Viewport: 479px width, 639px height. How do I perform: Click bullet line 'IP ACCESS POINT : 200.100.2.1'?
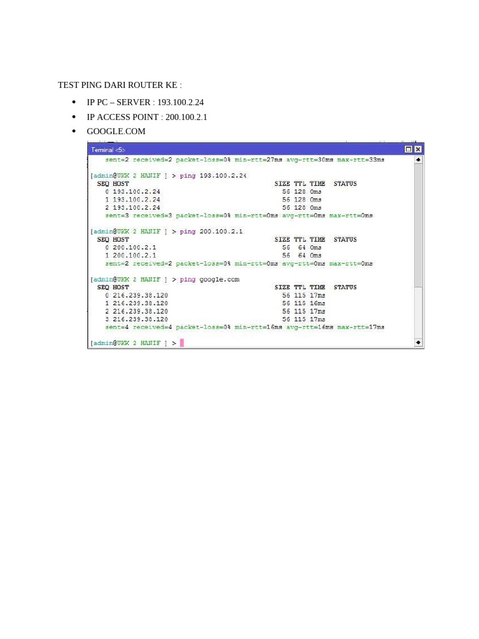[x=147, y=117]
